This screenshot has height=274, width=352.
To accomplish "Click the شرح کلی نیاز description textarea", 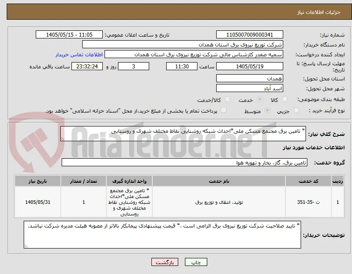I will (x=183, y=134).
